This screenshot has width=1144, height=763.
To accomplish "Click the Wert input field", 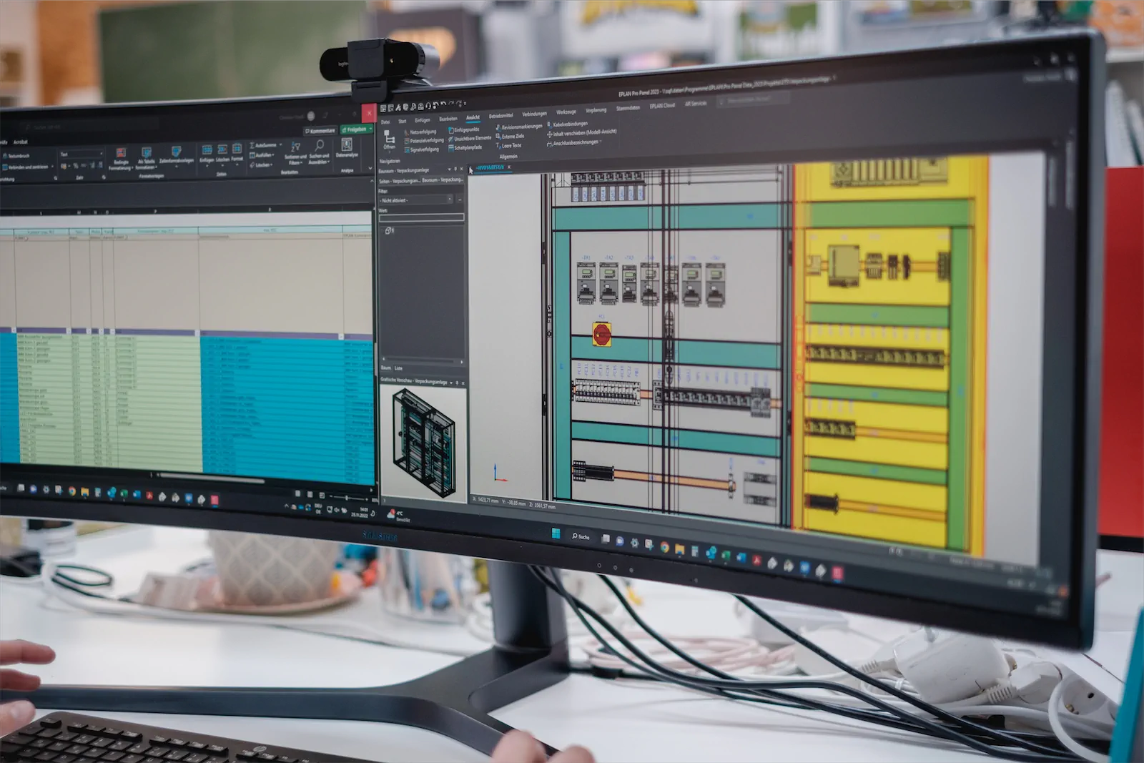I will click(421, 217).
